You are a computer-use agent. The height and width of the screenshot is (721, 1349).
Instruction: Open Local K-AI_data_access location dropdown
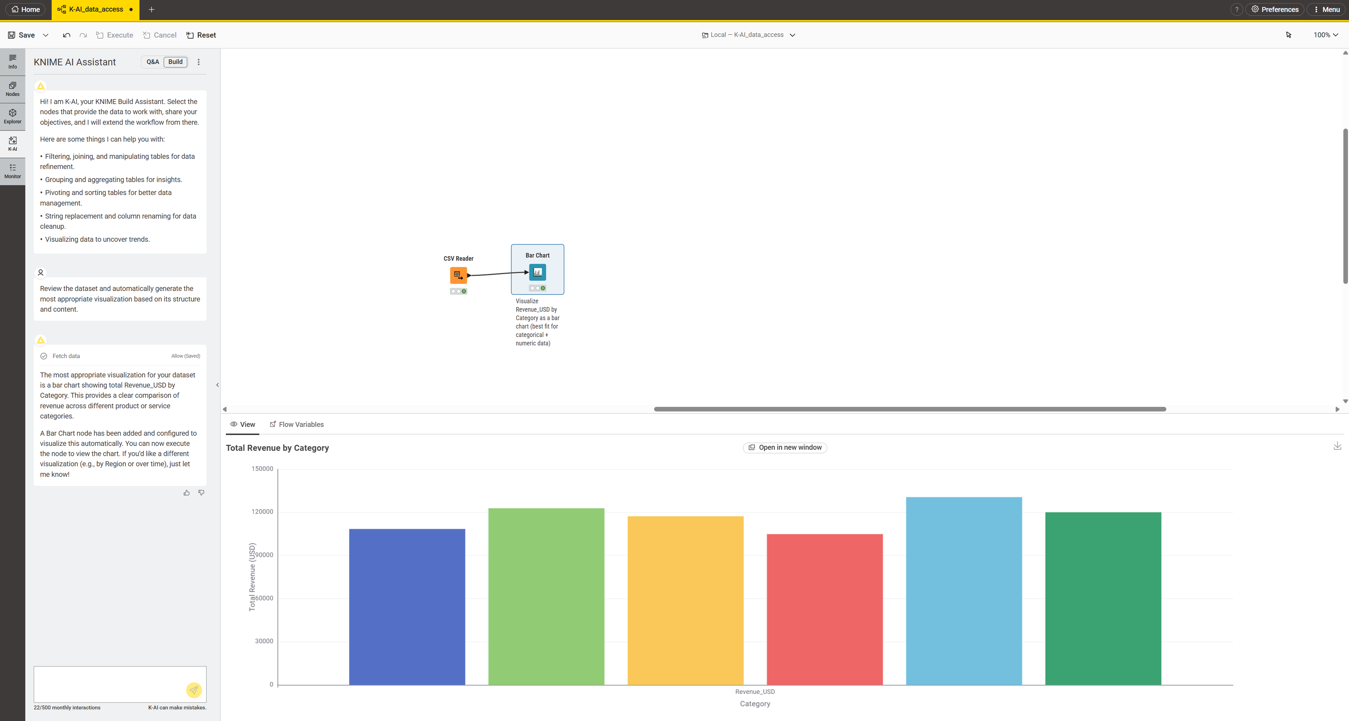click(x=748, y=35)
